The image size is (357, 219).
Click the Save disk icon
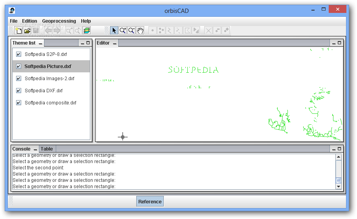(x=36, y=31)
